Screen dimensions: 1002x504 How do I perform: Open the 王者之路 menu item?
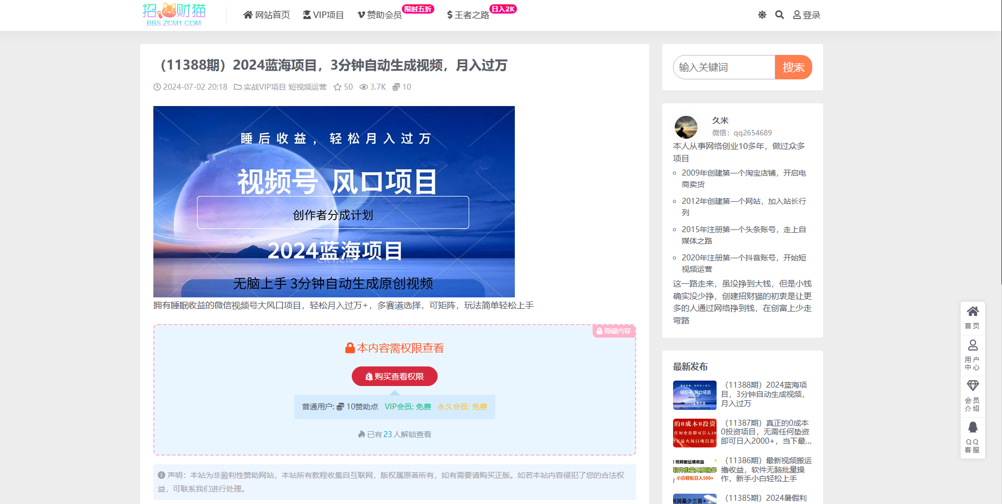[x=468, y=15]
